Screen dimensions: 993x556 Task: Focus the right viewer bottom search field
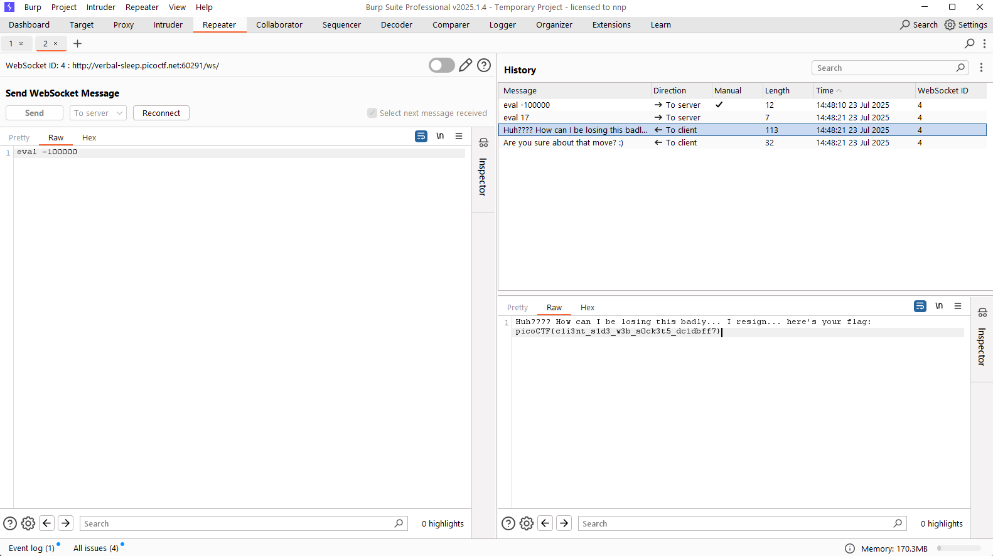click(x=742, y=523)
